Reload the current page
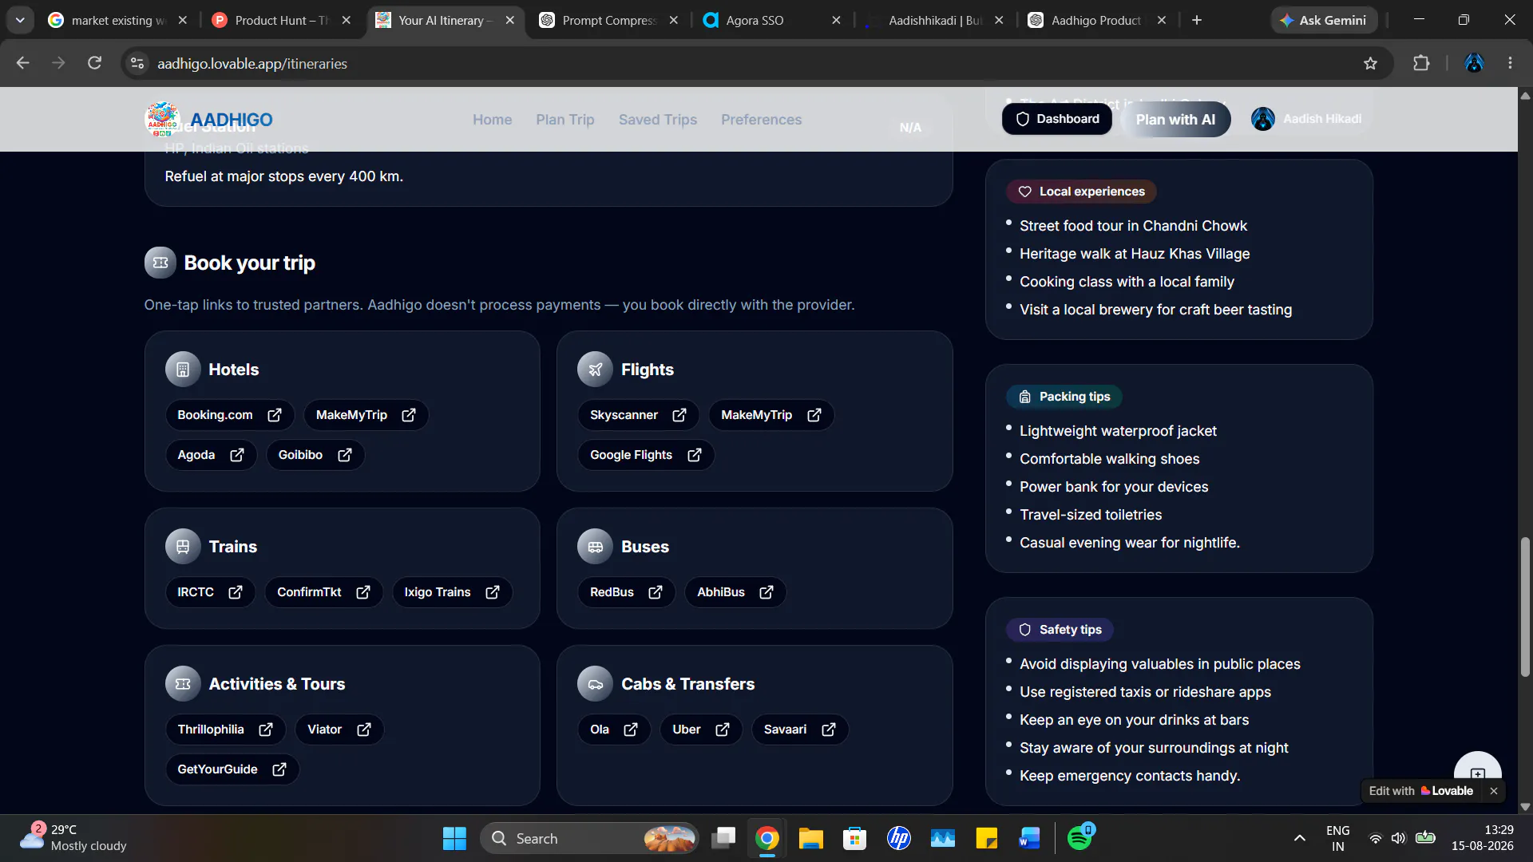Viewport: 1533px width, 862px height. point(94,63)
